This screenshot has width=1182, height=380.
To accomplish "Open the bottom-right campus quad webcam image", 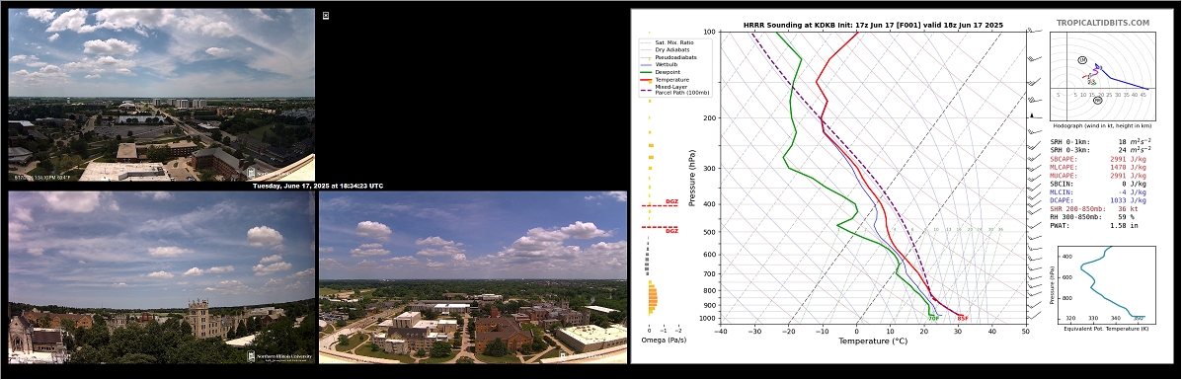I will (x=473, y=277).
